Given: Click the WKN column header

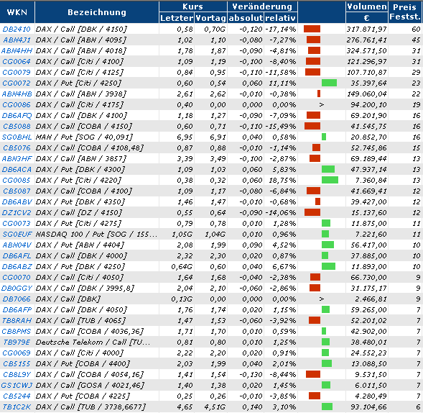Looking at the screenshot, I should [x=17, y=12].
